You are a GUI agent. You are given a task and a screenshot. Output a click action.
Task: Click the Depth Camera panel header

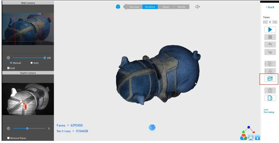[x=28, y=73]
